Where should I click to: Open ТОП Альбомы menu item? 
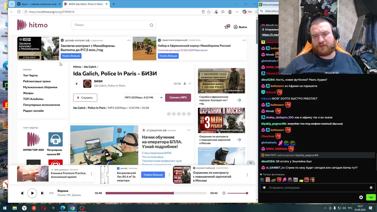pyautogui.click(x=33, y=99)
